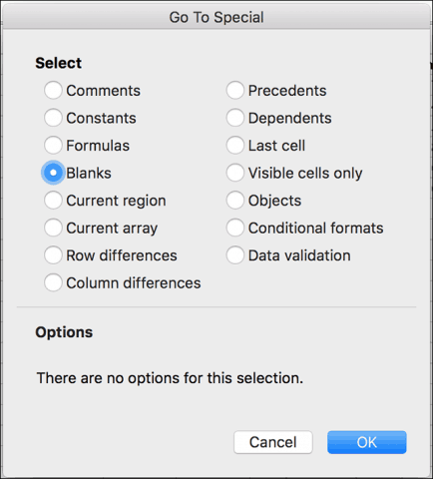Click the selected Blanks radio button
This screenshot has height=479, width=433.
click(x=53, y=173)
